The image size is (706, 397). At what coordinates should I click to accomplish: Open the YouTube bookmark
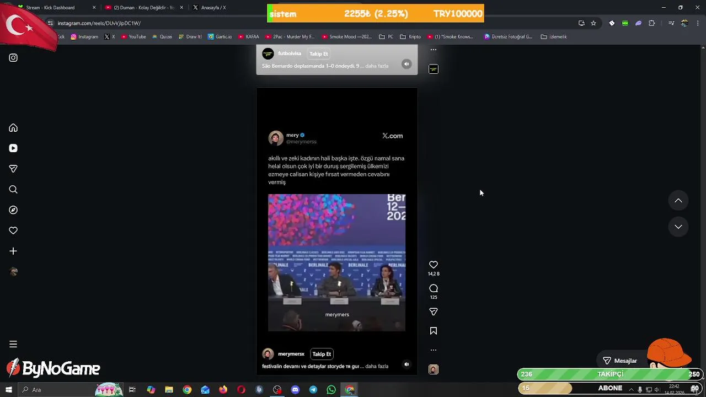[133, 37]
